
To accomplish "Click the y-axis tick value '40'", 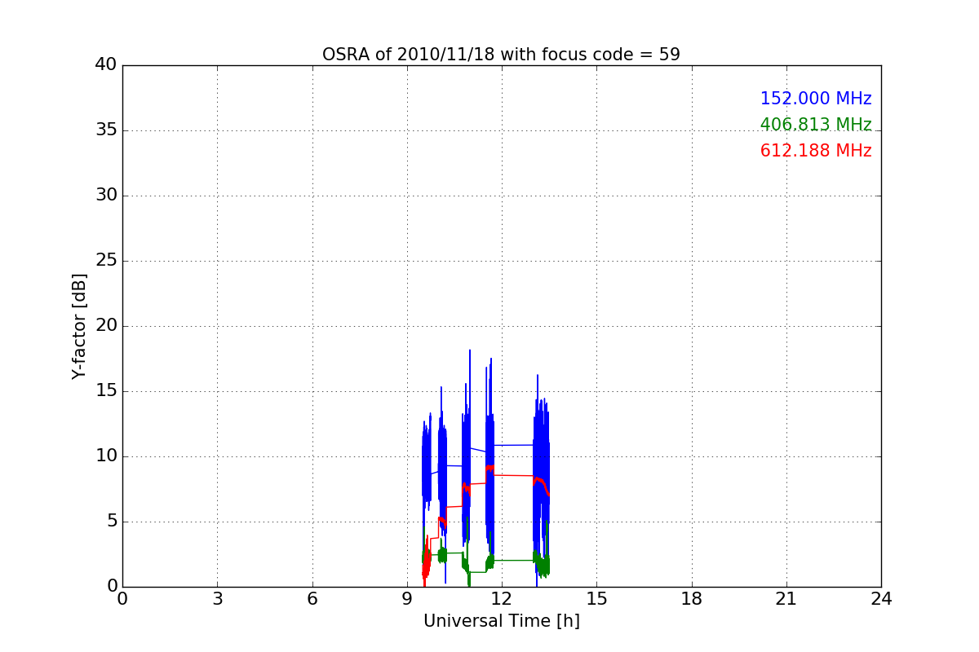I will click(x=106, y=65).
